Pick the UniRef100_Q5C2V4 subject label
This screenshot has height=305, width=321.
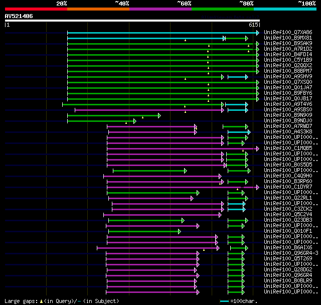coord(288,215)
